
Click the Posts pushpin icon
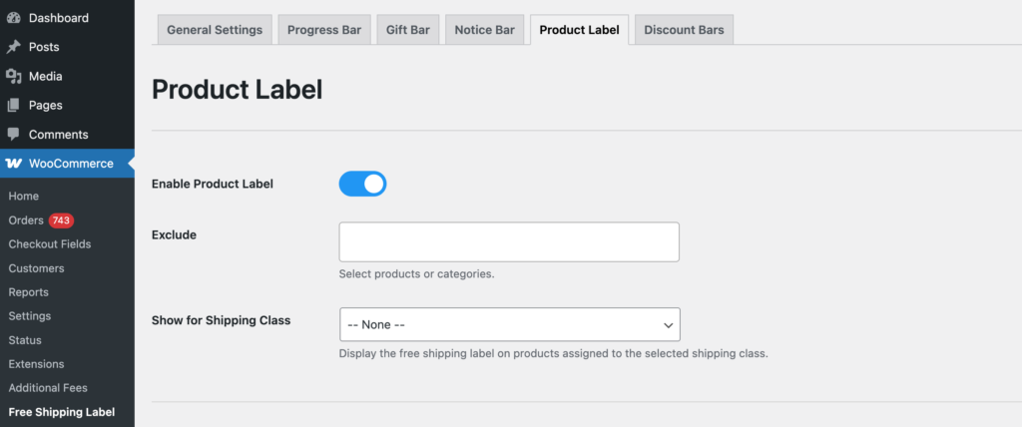coord(14,47)
